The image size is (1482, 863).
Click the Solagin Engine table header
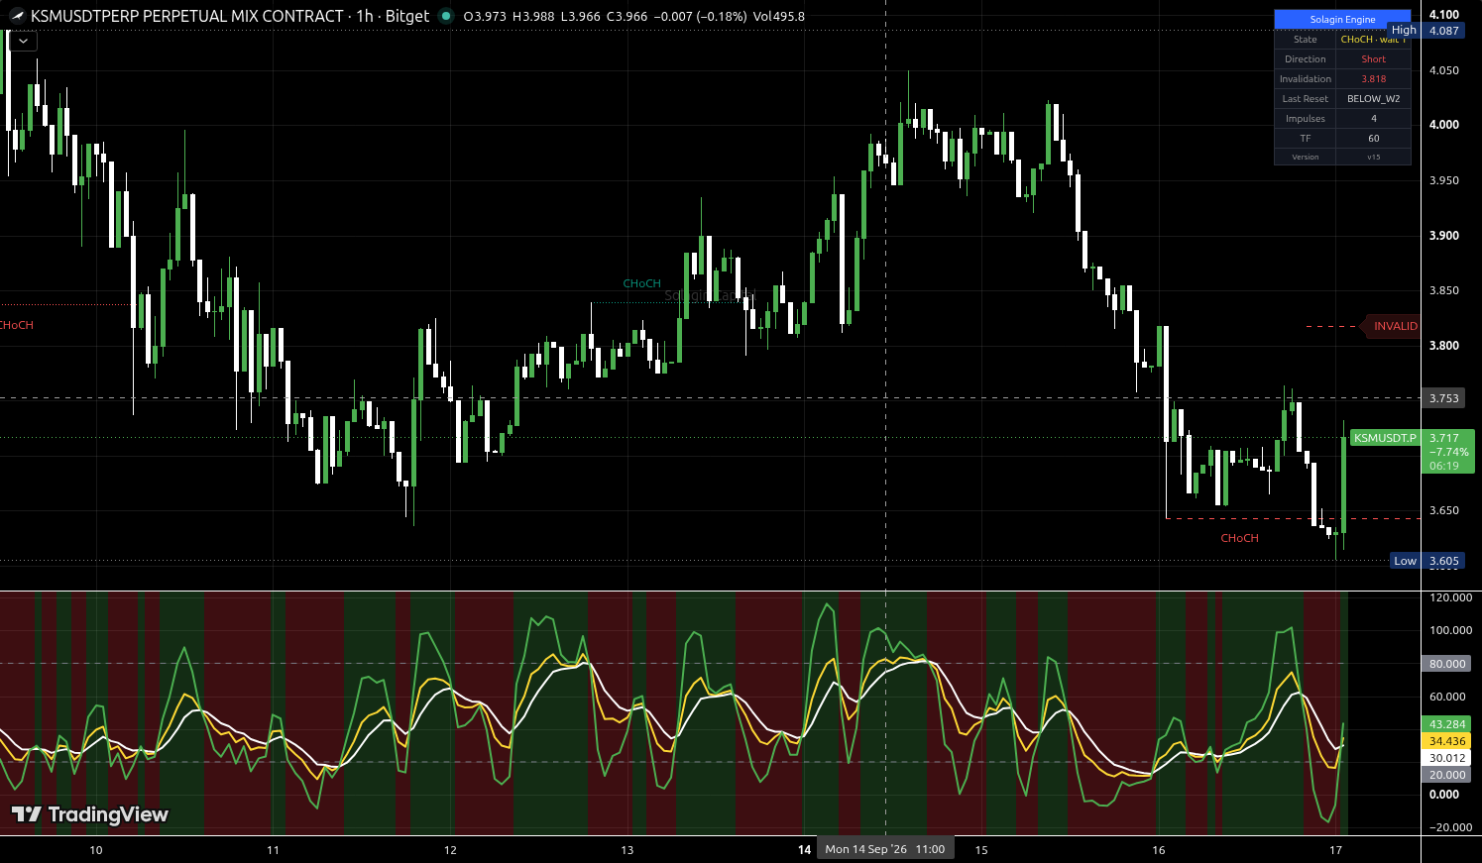click(1342, 19)
